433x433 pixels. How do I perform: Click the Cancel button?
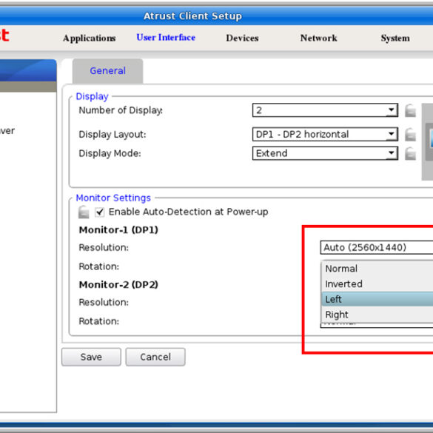(155, 357)
